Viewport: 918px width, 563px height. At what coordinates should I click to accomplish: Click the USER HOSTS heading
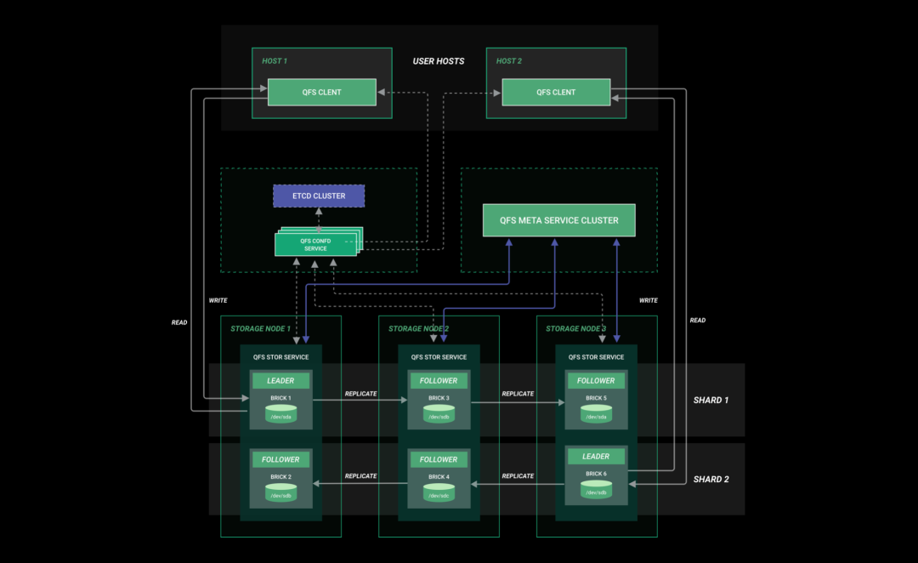(439, 61)
